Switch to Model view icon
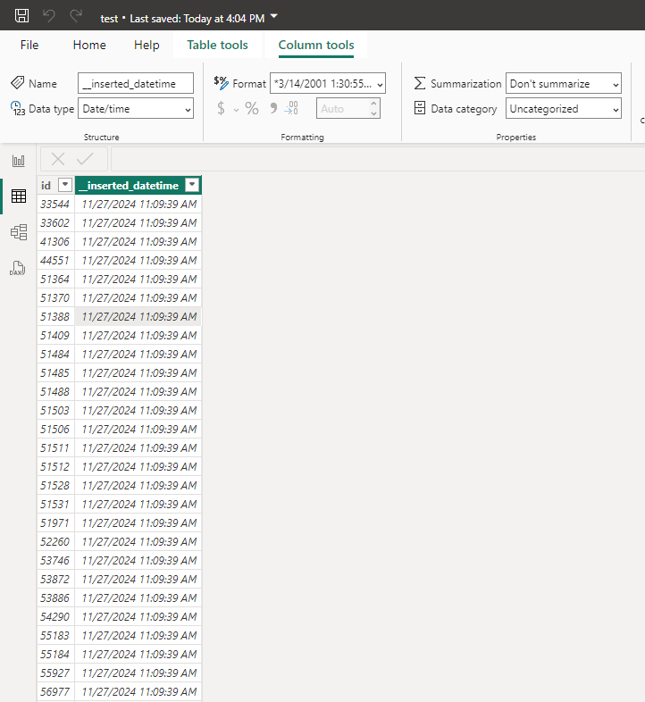Image resolution: width=645 pixels, height=702 pixels. (19, 232)
